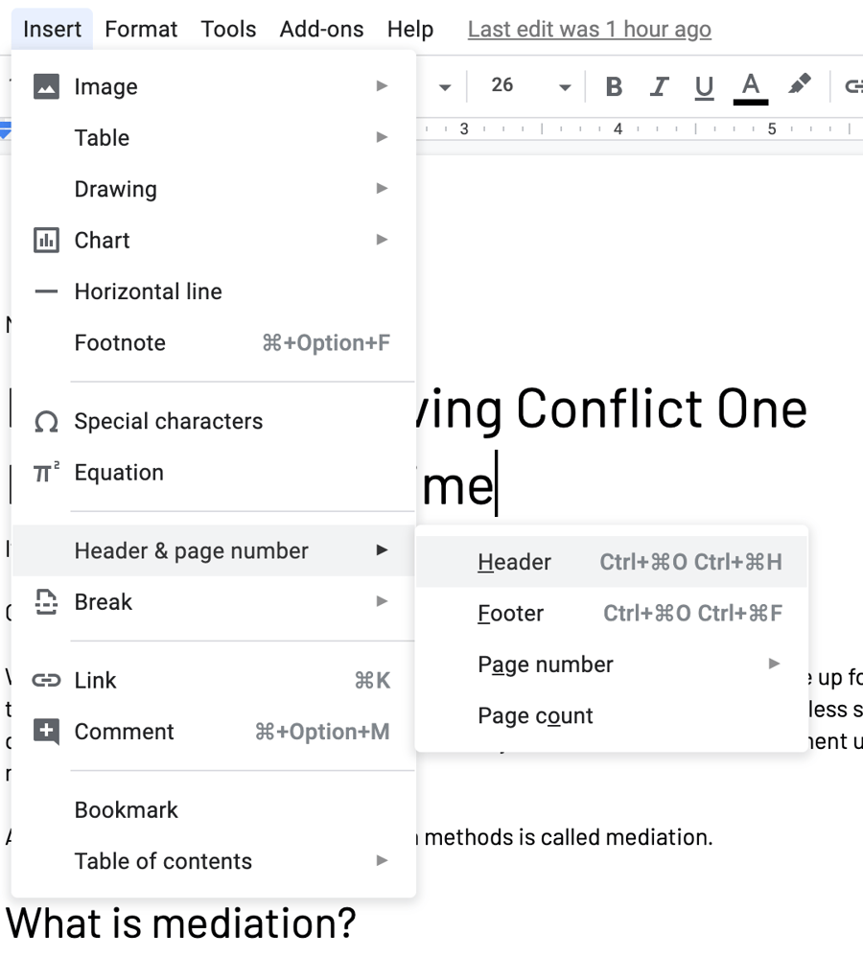Toggle Bold formatting
The width and height of the screenshot is (863, 957).
coord(614,86)
